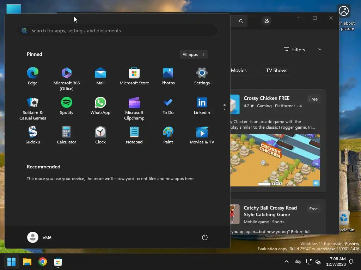Unmute the Crossy Chicken video preview

pos(316,183)
